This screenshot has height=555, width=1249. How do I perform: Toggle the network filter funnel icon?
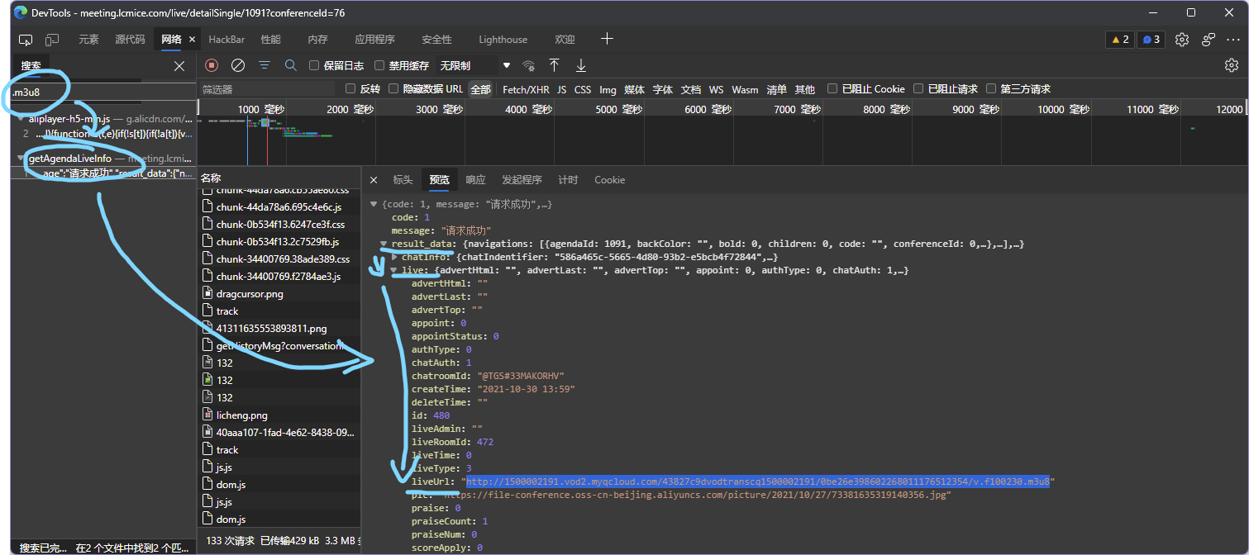tap(265, 65)
